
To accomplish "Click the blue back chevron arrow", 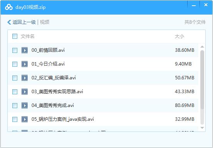I will (x=9, y=22).
